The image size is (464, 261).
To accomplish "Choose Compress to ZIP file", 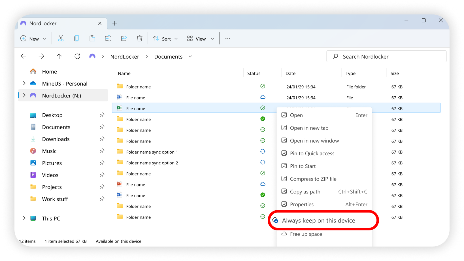I will click(x=324, y=179).
